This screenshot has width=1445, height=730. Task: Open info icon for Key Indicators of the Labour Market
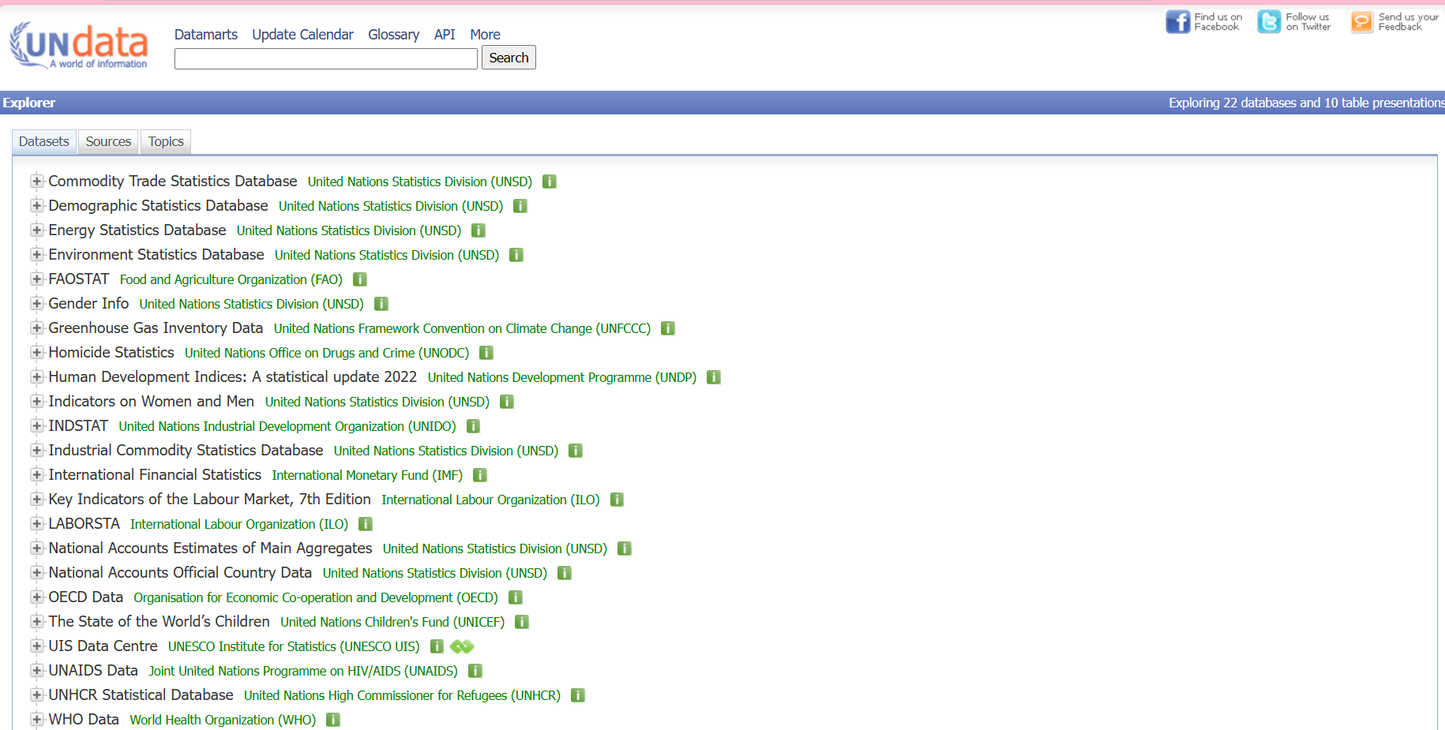(x=617, y=500)
